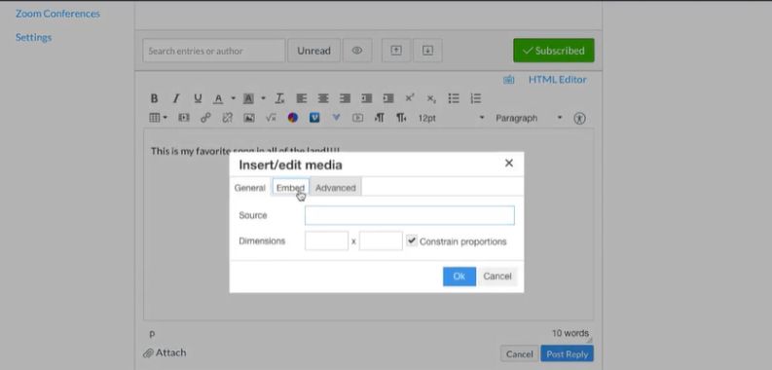Toggle the Constrain proportions checkbox
This screenshot has height=370, width=772.
pyautogui.click(x=411, y=240)
